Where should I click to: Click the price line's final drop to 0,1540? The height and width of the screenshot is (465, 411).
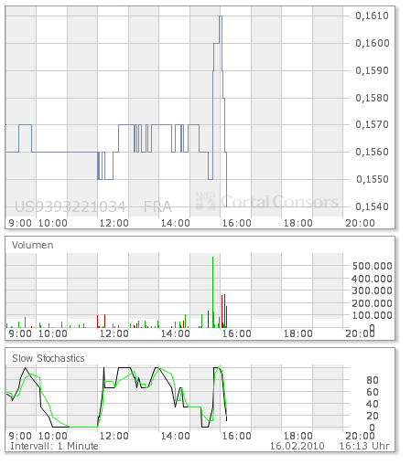tap(226, 180)
